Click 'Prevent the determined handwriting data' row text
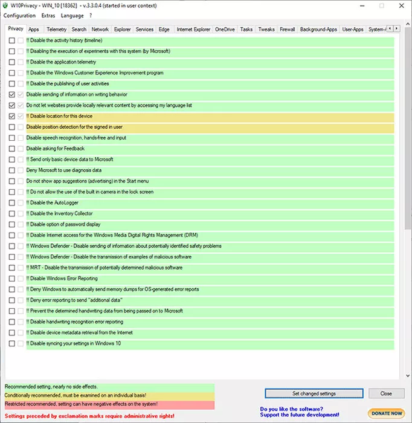Image resolution: width=412 pixels, height=423 pixels. pyautogui.click(x=105, y=311)
